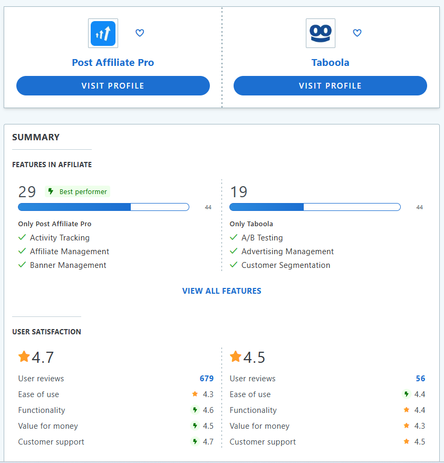Open the 679 user reviews for Post Affiliate Pro
Screen dimensions: 444x463
click(x=208, y=378)
